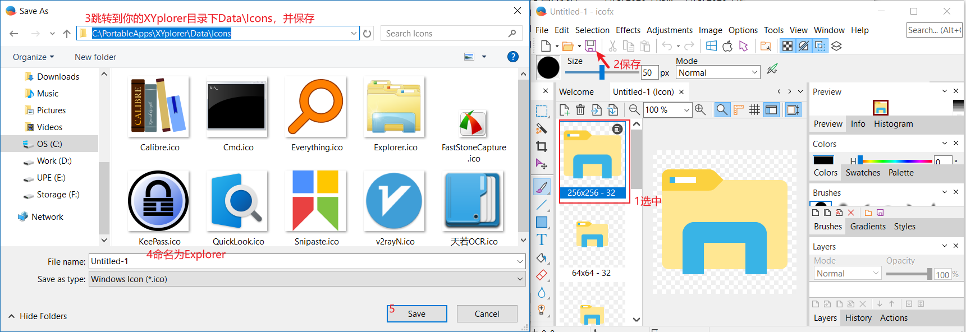
Task: Click the Save icon in icofx toolbar
Action: click(x=590, y=46)
